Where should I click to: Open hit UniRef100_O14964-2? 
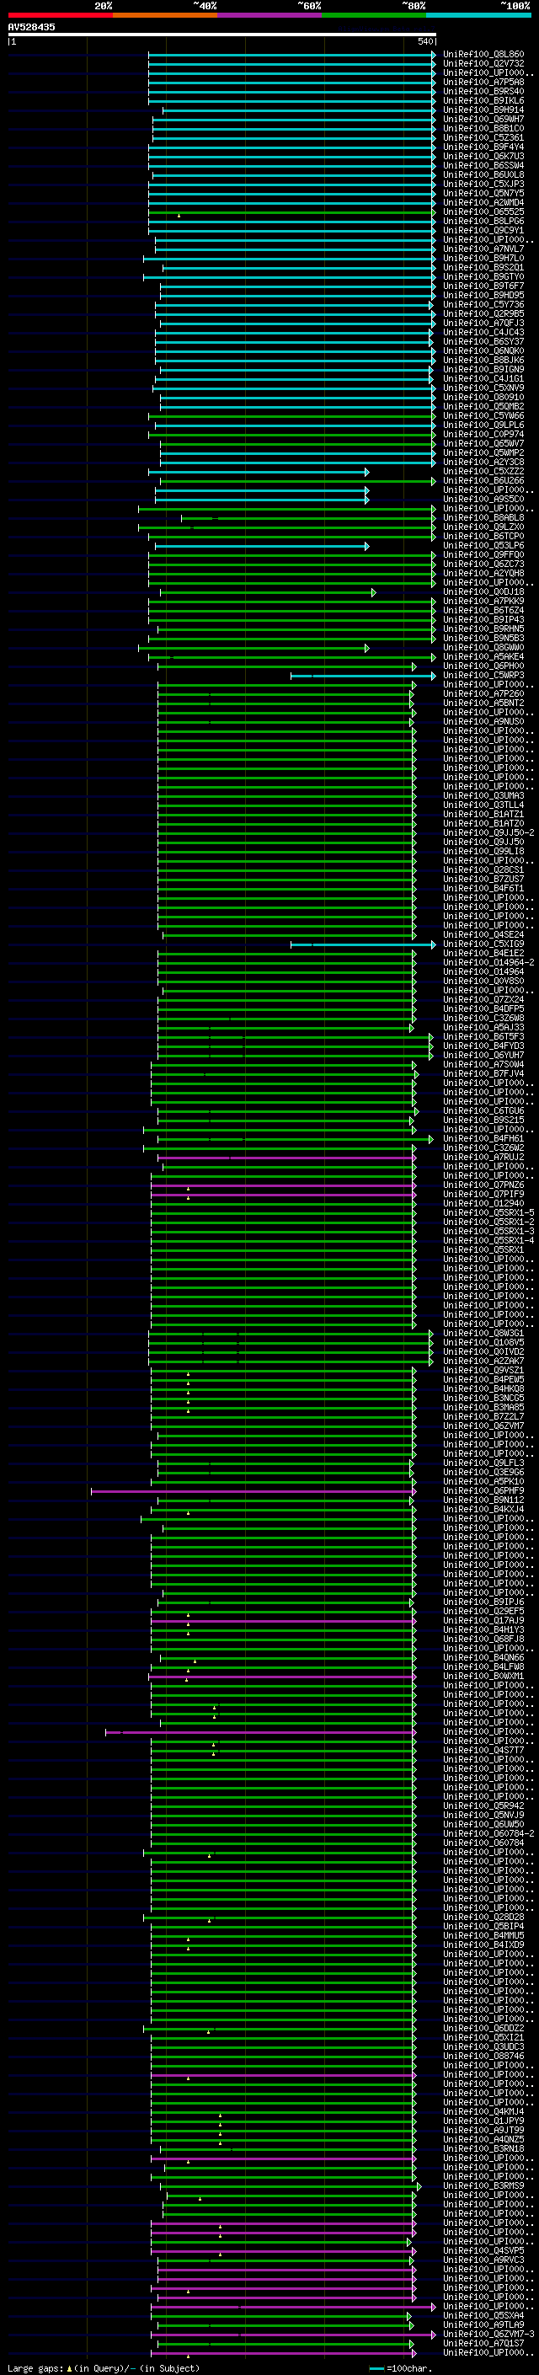coord(488,962)
